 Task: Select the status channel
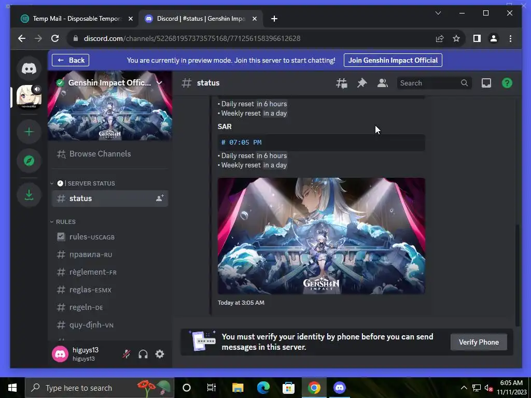pos(110,198)
